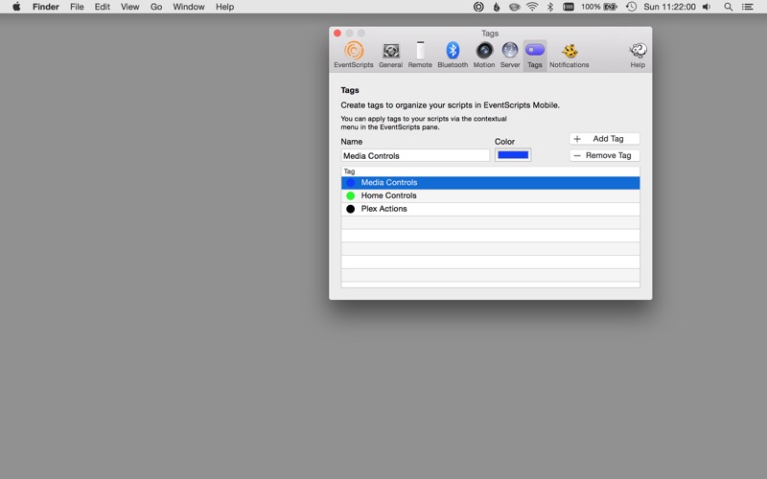Open EventScripts Help

point(638,55)
